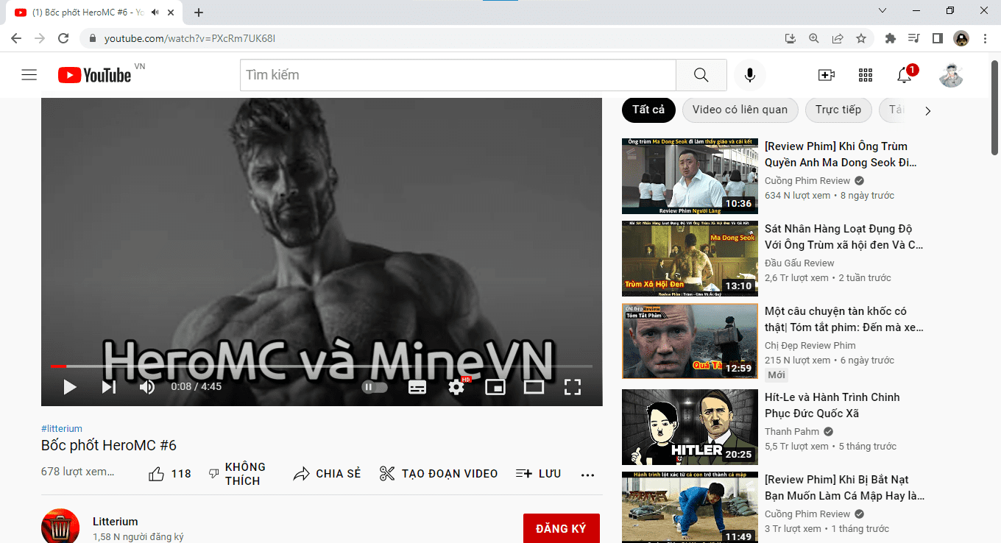Open the Chrome extensions puzzle icon

[891, 38]
